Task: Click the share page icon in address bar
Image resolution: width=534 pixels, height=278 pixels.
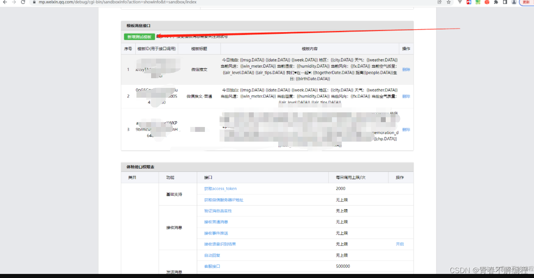Action: (x=440, y=2)
